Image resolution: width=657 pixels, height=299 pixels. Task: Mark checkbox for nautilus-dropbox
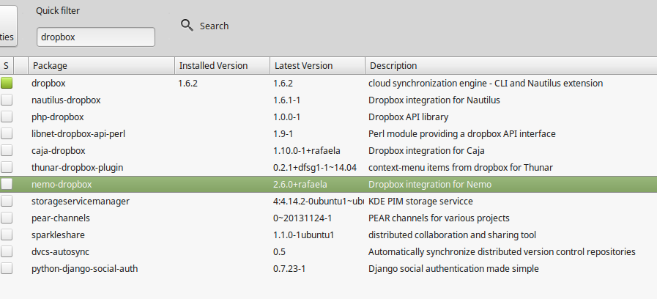pyautogui.click(x=7, y=100)
